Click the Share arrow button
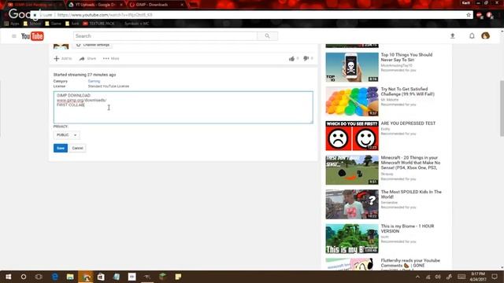The height and width of the screenshot is (283, 504). (87, 58)
